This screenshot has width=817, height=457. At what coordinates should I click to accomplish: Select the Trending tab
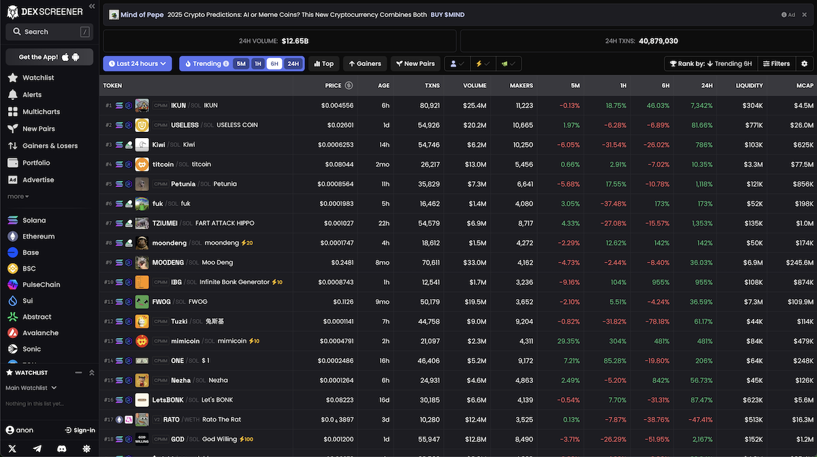point(207,64)
